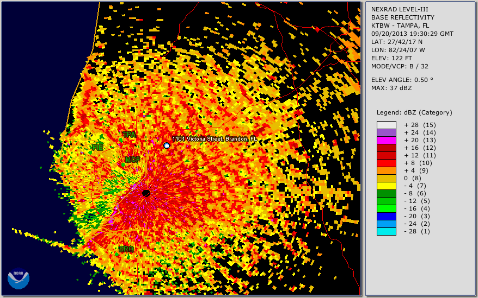
Task: Click the BASE REFLECTIVITY text
Action: pos(403,17)
